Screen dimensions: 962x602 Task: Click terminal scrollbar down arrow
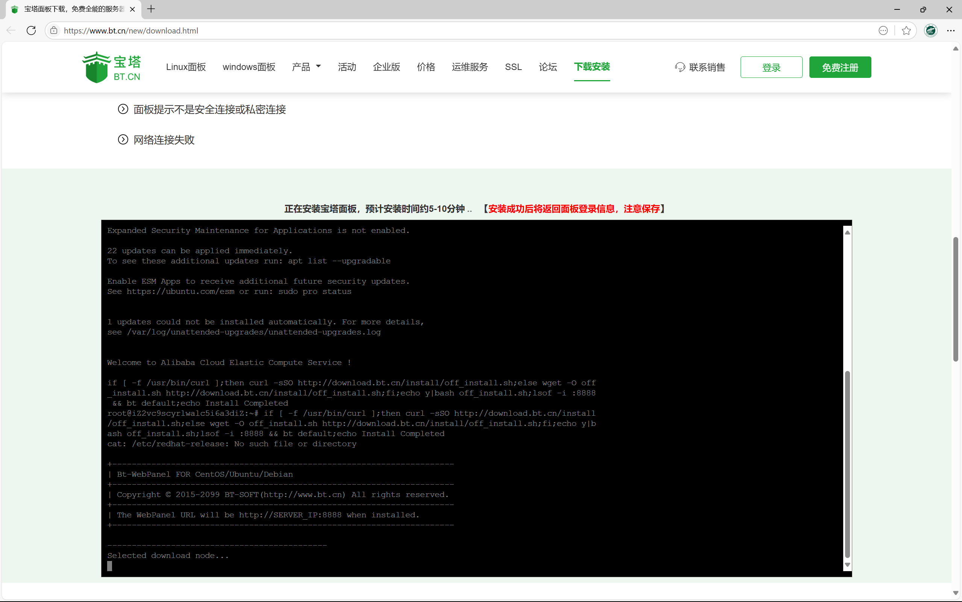(x=847, y=565)
